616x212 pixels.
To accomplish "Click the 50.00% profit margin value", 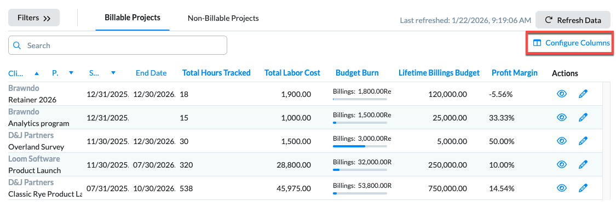I will 502,141.
